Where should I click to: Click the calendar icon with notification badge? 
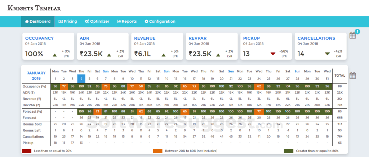point(353,35)
